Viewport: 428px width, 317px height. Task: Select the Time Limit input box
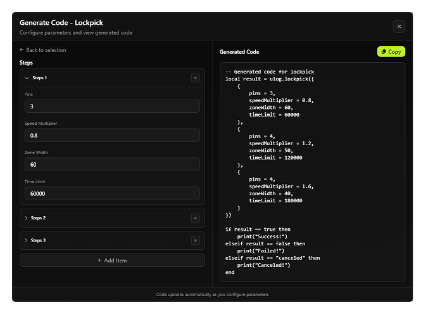[x=112, y=193]
